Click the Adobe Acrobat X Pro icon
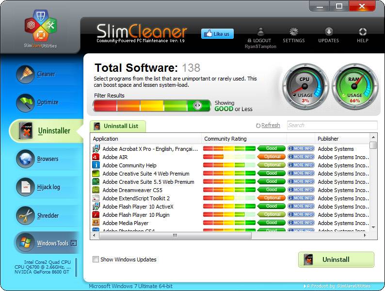The image size is (385, 291). pyautogui.click(x=96, y=148)
